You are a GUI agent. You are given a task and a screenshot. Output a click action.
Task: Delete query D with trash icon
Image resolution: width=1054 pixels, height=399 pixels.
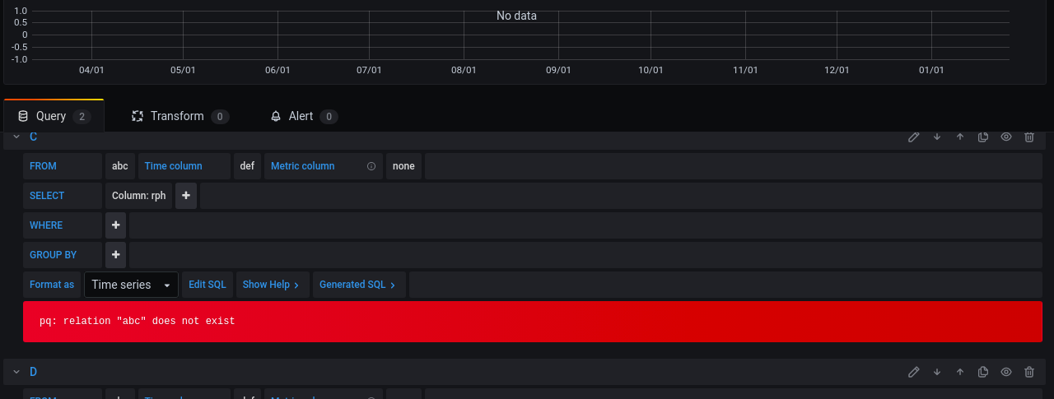click(1028, 372)
